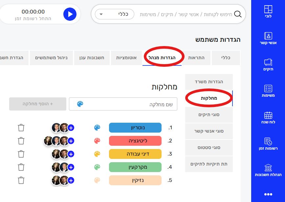The width and height of the screenshot is (285, 202).
Task: Change color of דיני עבודה department palette
Action: coord(97,154)
